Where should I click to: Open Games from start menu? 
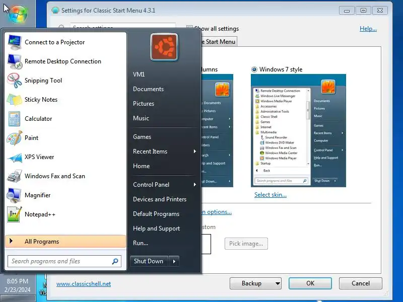(142, 136)
